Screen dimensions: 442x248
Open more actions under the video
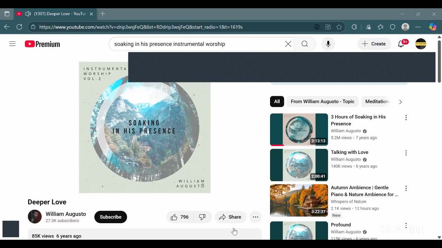(x=256, y=217)
